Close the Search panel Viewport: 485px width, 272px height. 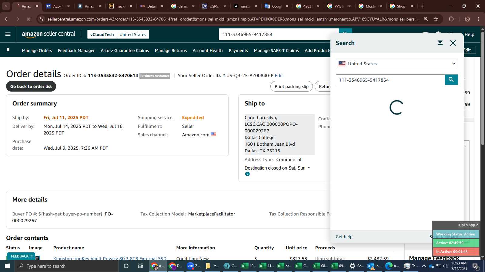point(453,43)
